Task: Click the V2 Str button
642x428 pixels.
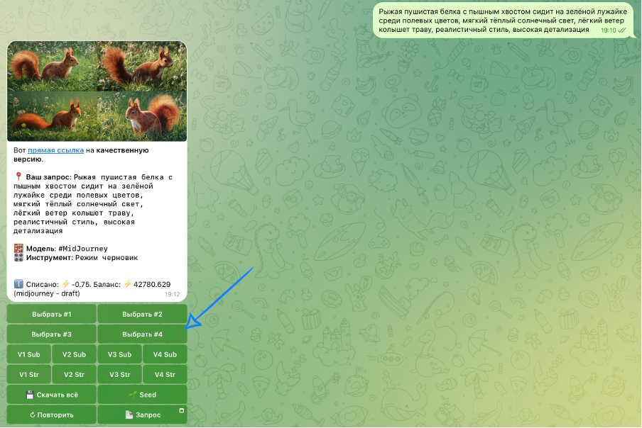Action: pos(74,374)
